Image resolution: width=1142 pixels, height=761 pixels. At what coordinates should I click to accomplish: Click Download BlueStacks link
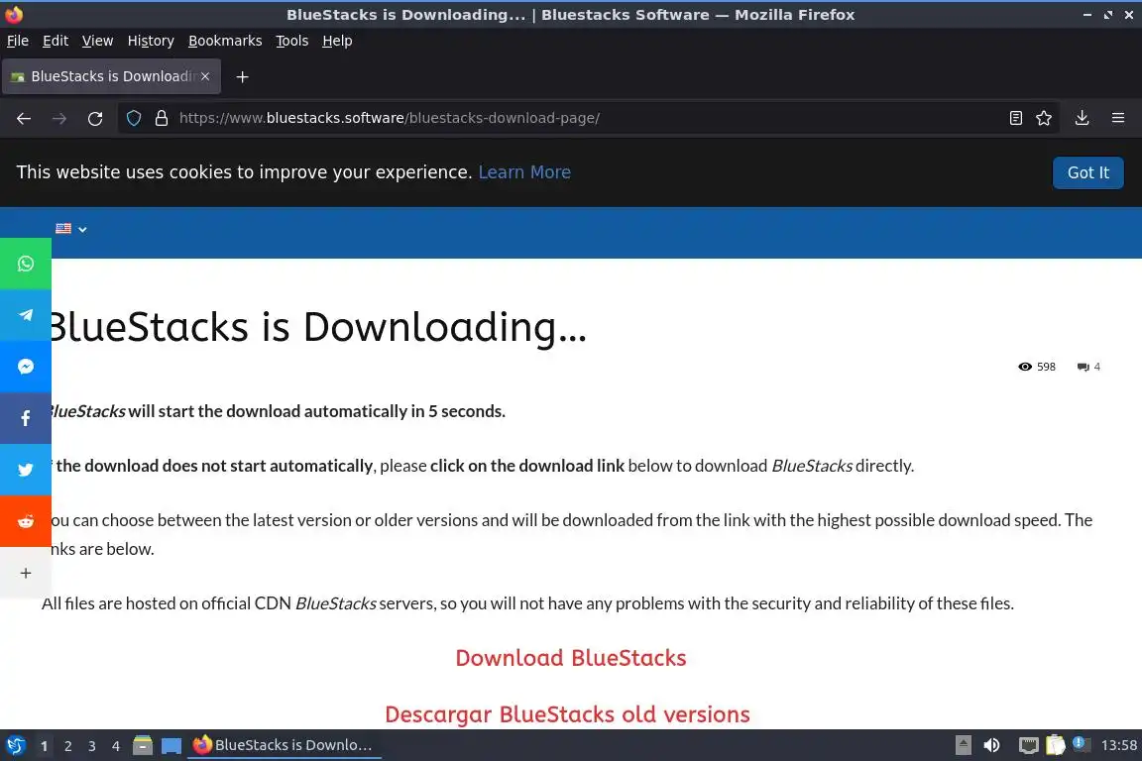pyautogui.click(x=571, y=658)
